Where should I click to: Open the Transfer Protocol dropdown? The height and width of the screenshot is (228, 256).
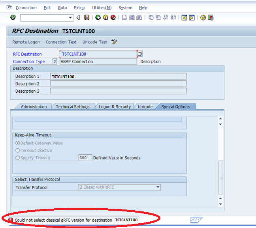click(158, 187)
